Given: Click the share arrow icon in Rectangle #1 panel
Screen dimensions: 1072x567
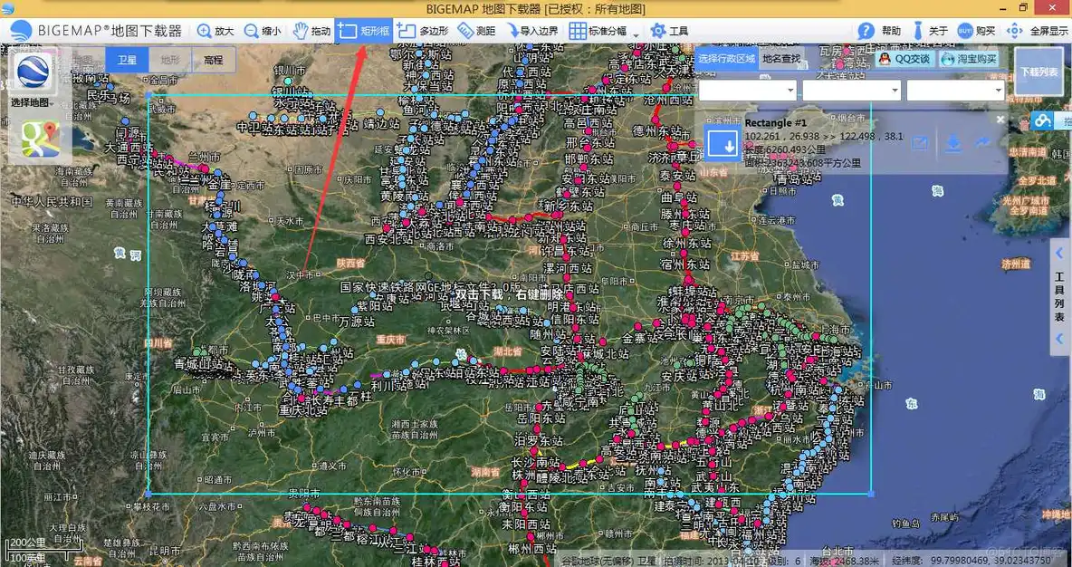Looking at the screenshot, I should (982, 142).
